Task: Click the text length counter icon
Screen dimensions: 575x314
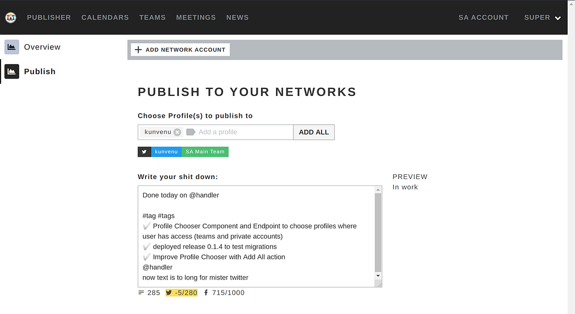Action: coord(141,293)
